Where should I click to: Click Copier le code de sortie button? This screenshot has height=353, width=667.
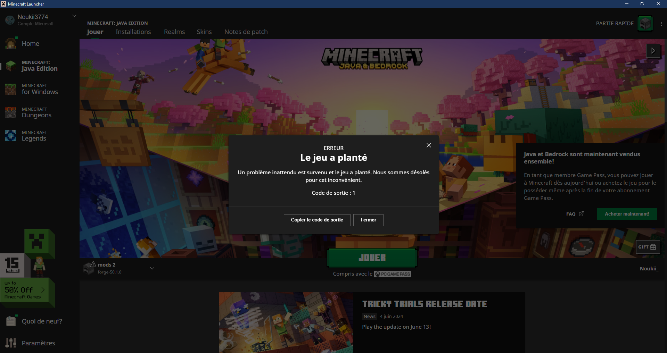click(x=317, y=220)
